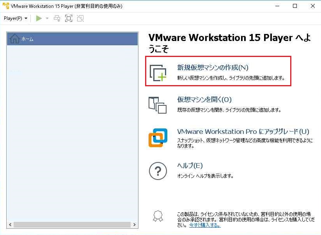This screenshot has width=321, height=235.
Task: Minimize the VMware Player window
Action: (x=277, y=6)
